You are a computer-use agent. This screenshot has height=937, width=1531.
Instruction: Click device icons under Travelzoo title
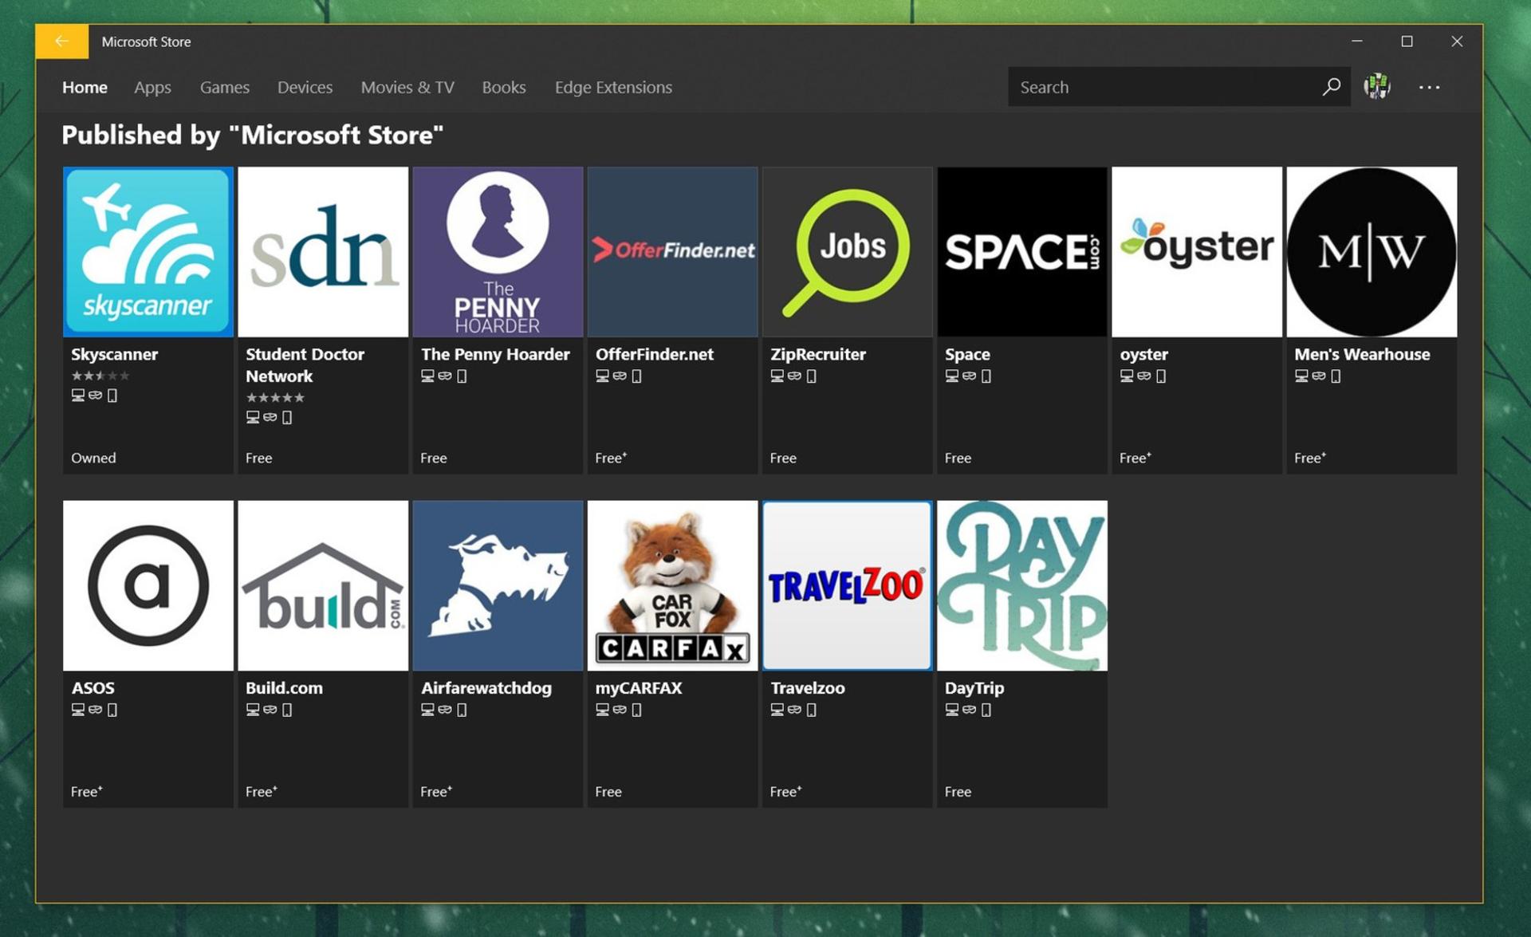click(793, 710)
